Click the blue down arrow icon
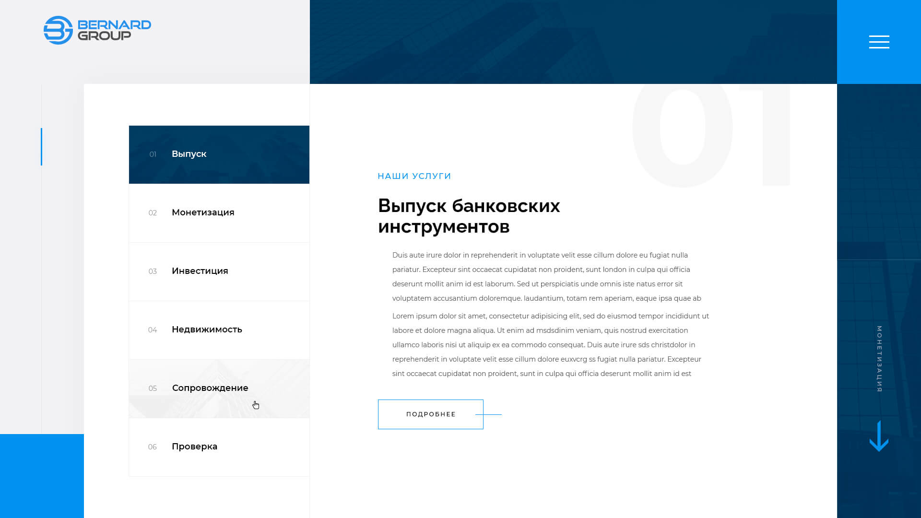The image size is (921, 518). pos(879,436)
